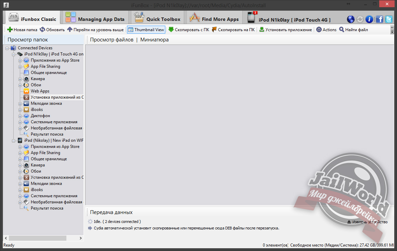Click toolbar overflow arrows at right edge

tap(392, 30)
